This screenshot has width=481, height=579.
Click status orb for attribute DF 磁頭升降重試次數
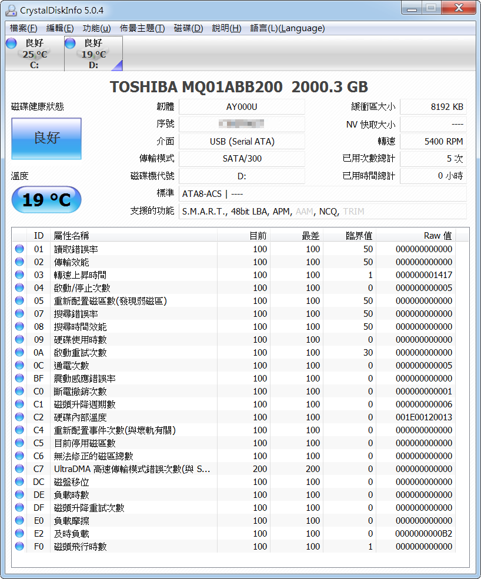click(x=19, y=507)
